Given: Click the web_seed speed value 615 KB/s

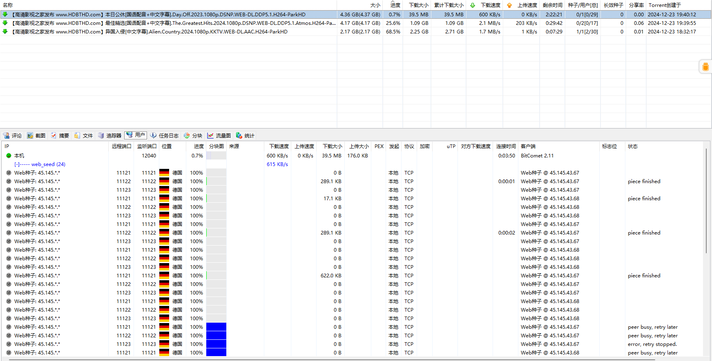Looking at the screenshot, I should (x=277, y=164).
